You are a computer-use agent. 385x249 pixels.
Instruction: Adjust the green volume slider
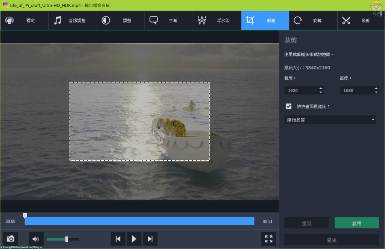pos(63,239)
